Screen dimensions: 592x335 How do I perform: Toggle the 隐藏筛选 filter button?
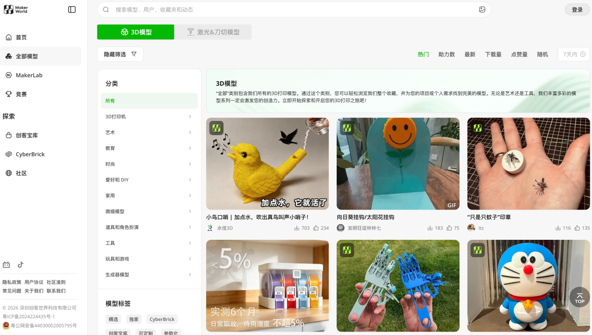point(120,54)
